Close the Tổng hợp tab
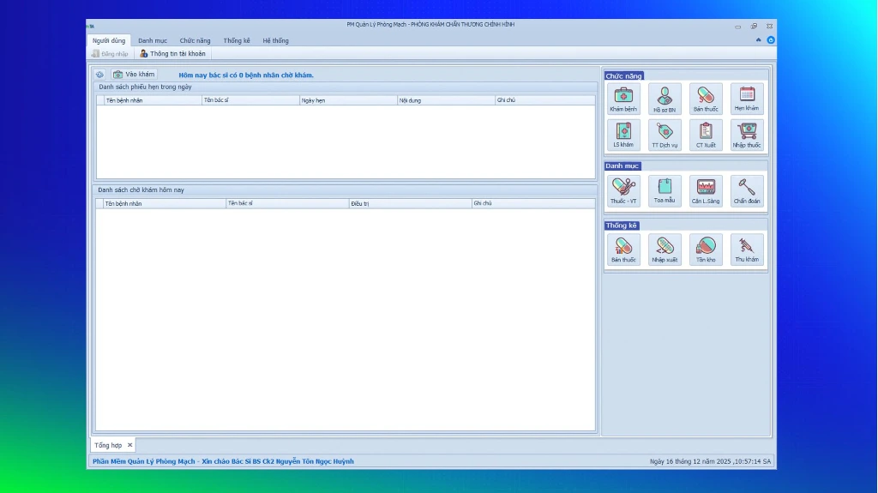 tap(130, 445)
